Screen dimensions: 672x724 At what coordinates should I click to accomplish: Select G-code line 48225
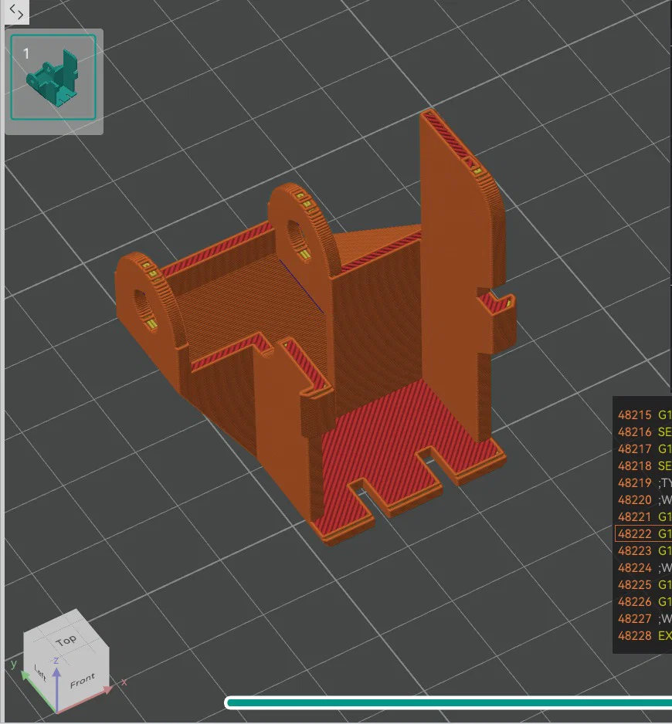(x=643, y=584)
